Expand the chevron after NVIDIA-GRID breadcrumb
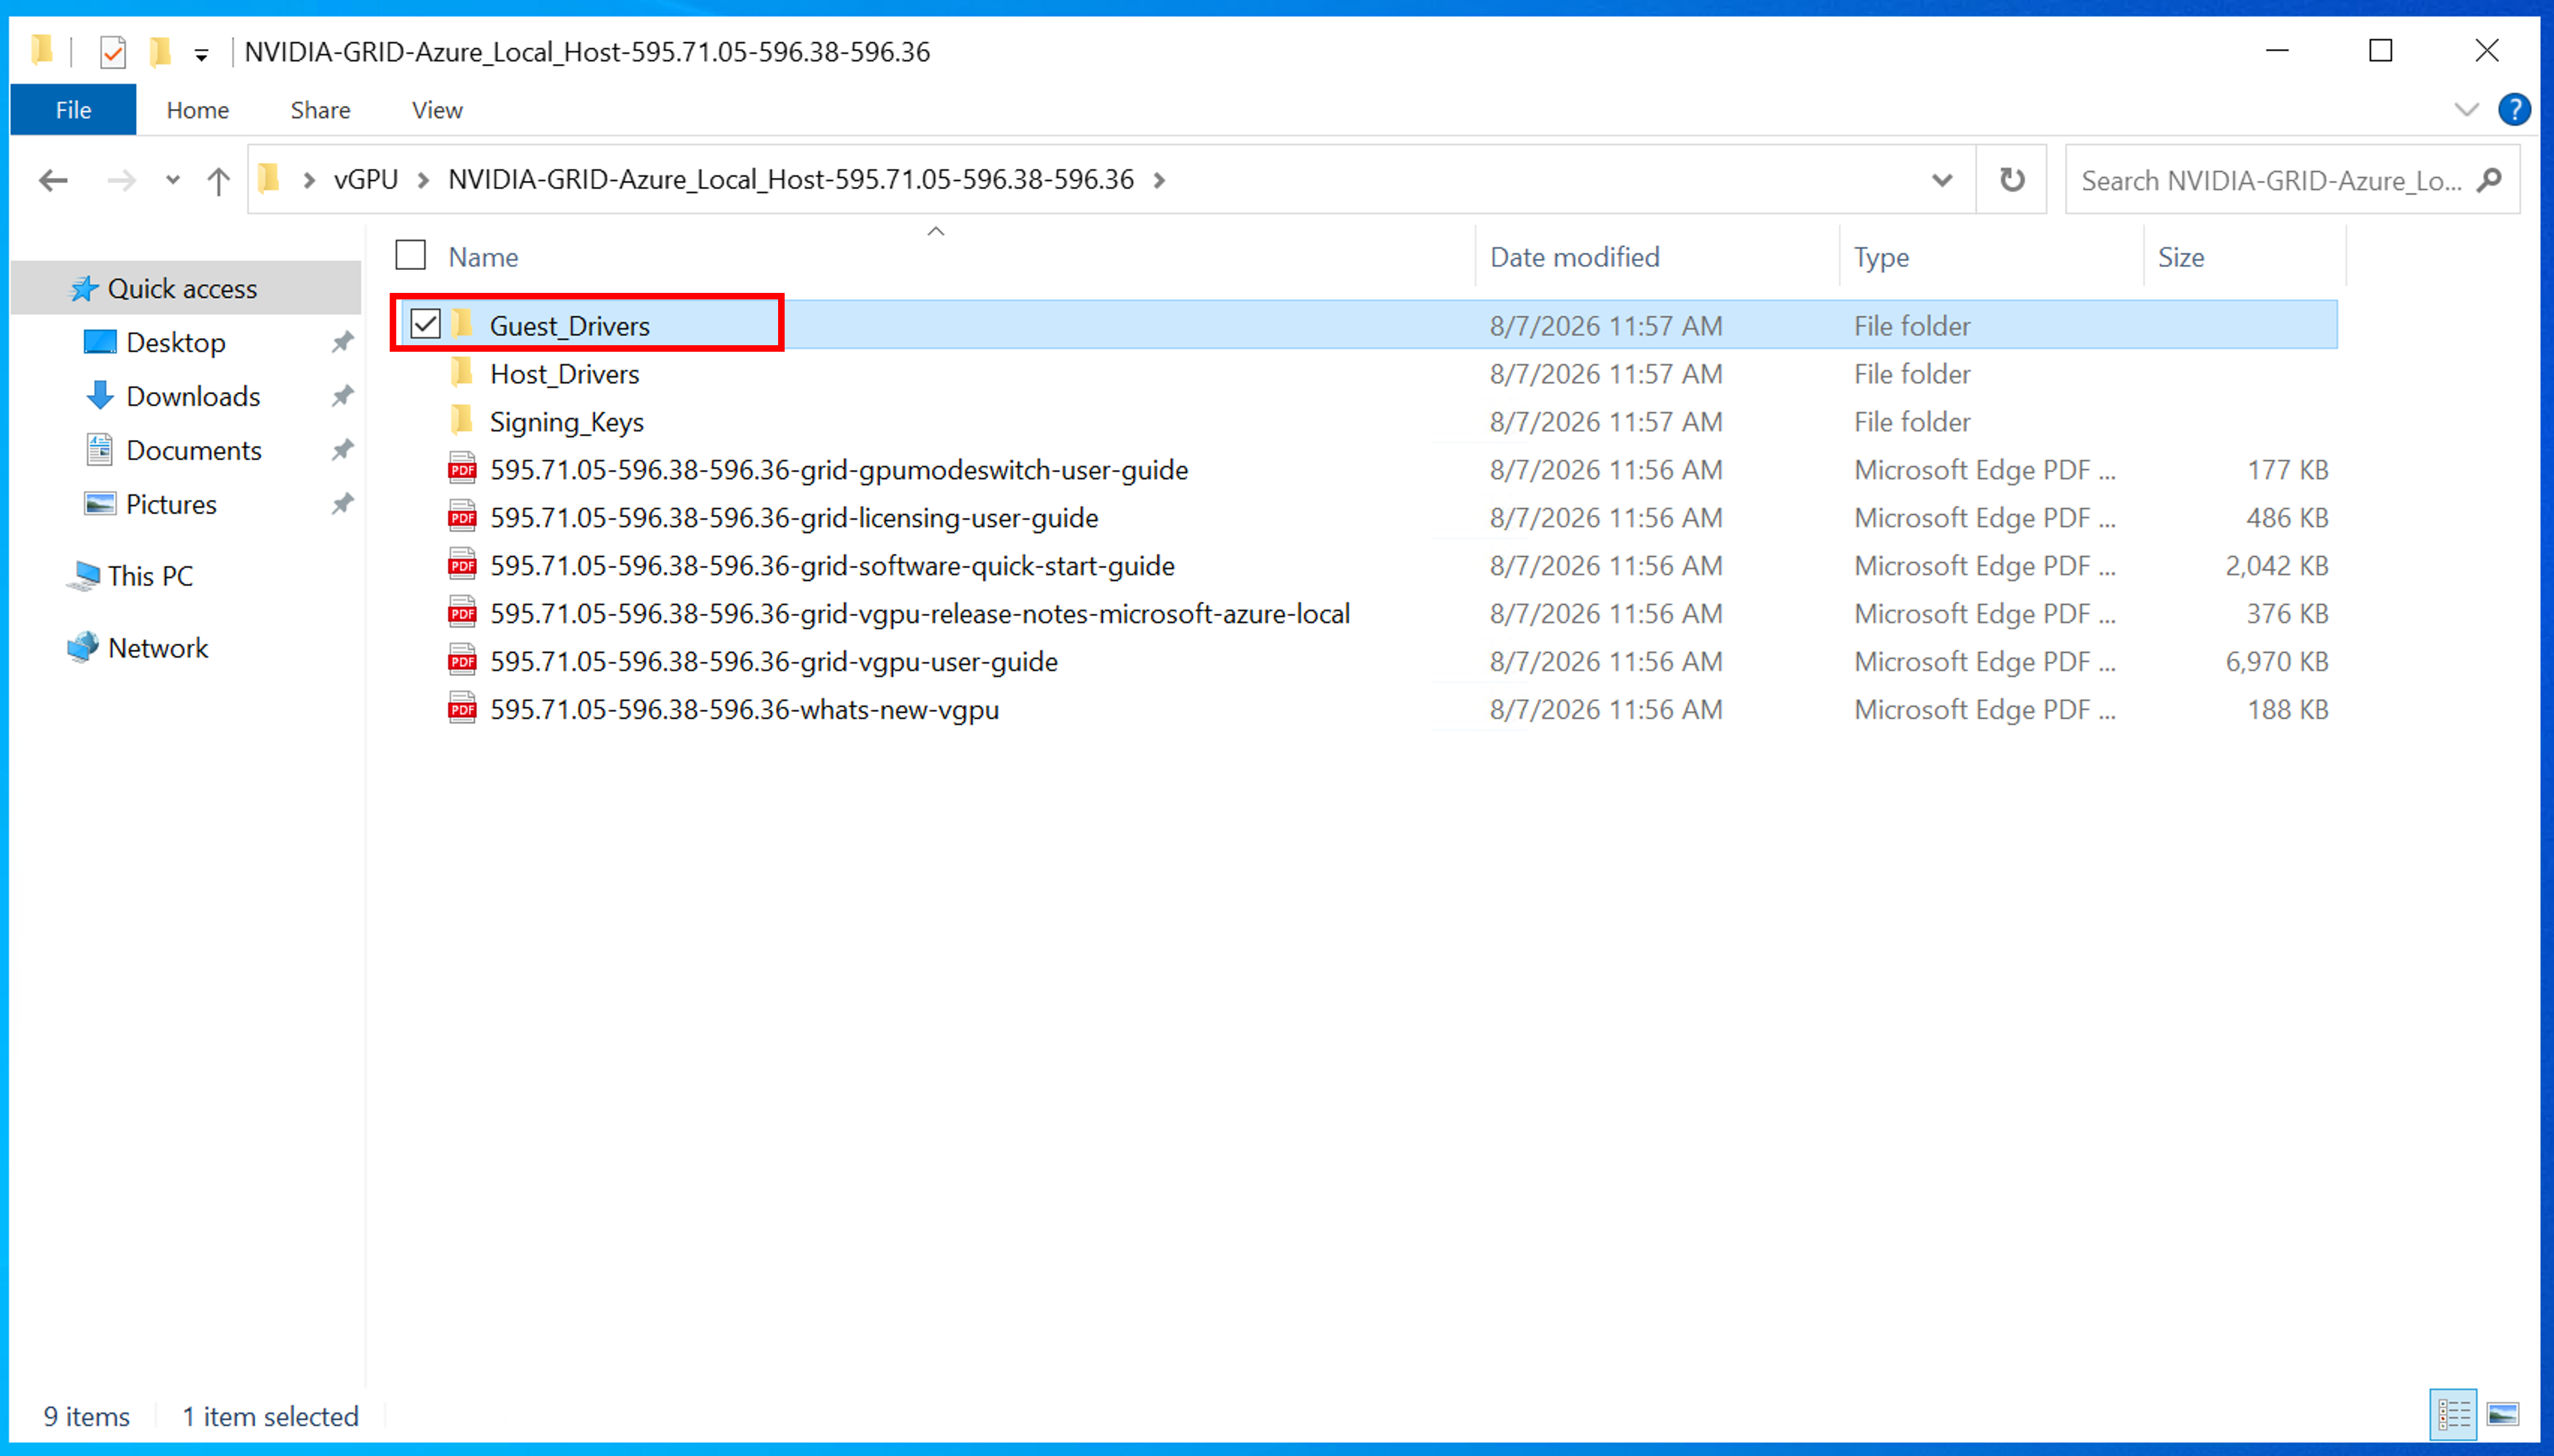The image size is (2554, 1456). point(1160,180)
